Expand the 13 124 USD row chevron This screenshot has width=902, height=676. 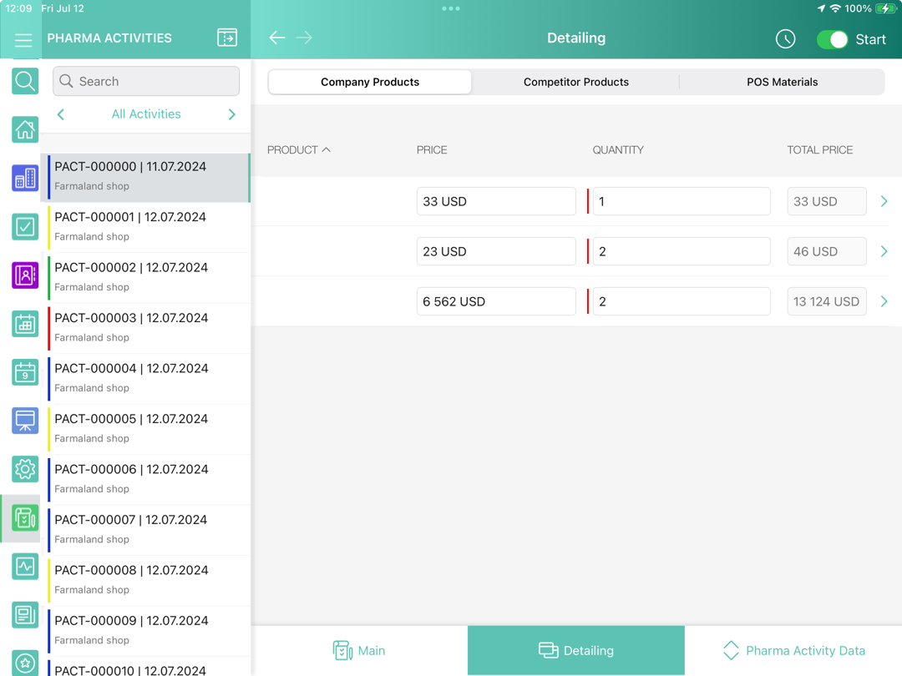(884, 301)
